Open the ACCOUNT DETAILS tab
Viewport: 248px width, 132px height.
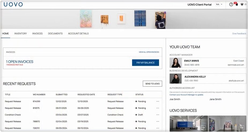point(78,34)
